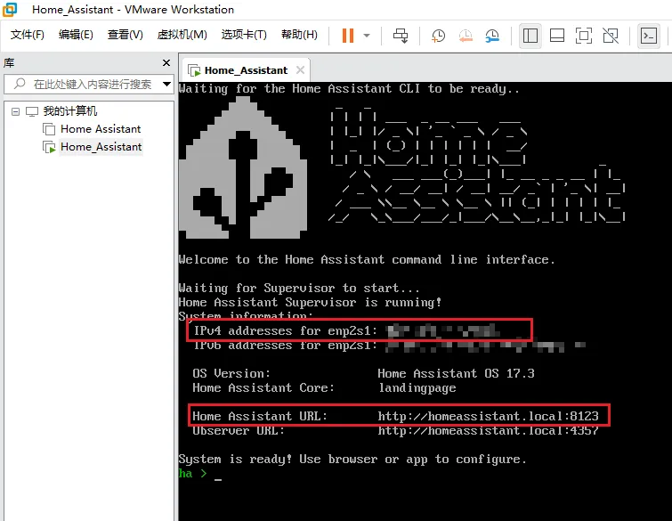
Task: Click the http://homeassistant.local:8123 URL text
Action: 488,416
